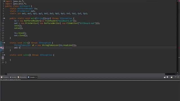Viewport: 180px width, 101px height.
Task: Click 'No consoles to display' message
Action: click(11, 79)
